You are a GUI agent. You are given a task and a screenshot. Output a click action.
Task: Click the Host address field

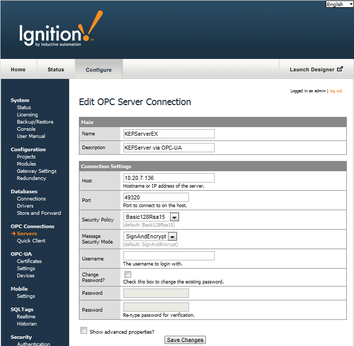click(x=169, y=178)
